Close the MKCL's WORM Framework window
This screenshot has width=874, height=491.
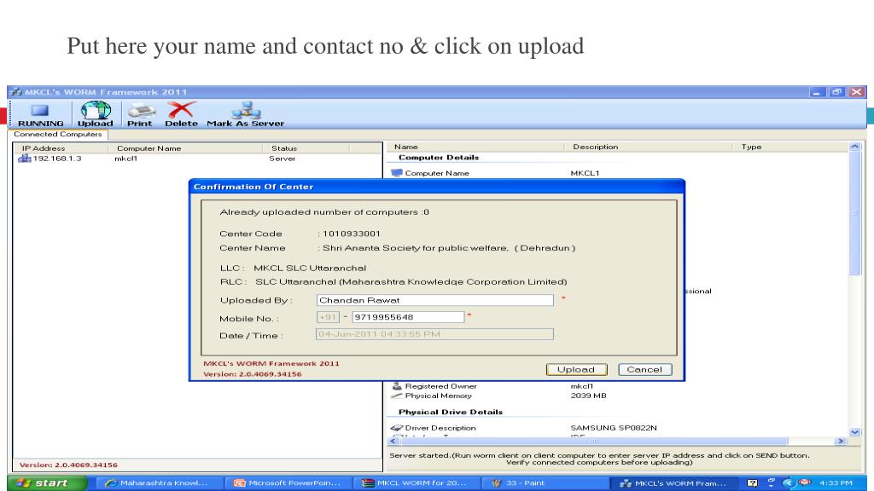(857, 92)
